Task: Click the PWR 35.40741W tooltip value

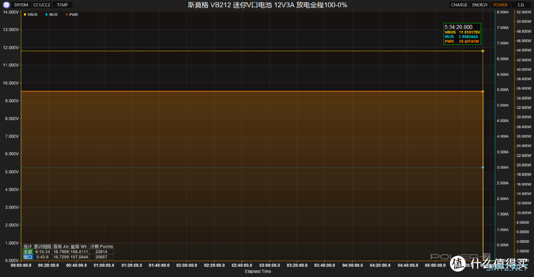Action: coord(469,41)
